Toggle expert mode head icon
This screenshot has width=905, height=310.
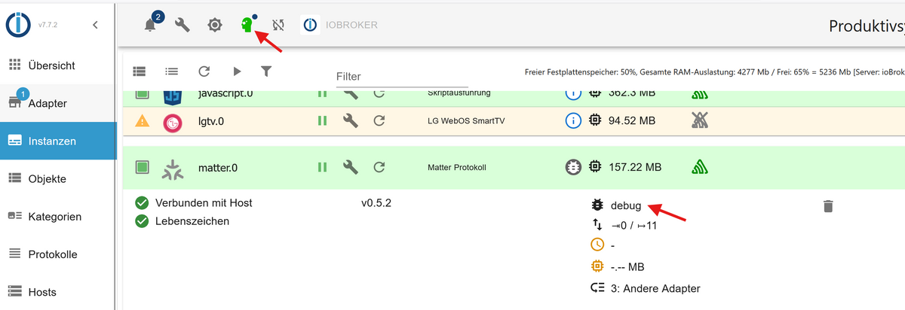(x=247, y=25)
